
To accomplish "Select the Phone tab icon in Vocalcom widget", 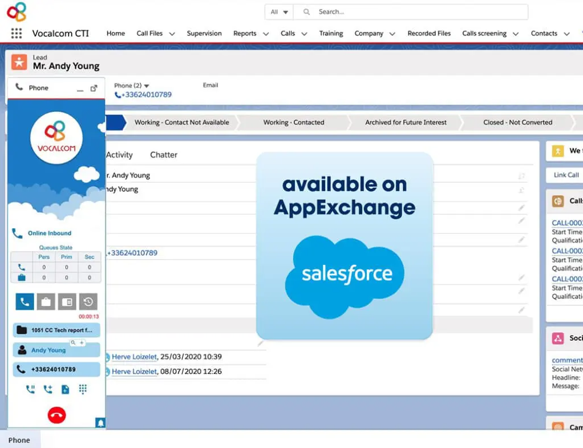I will click(x=25, y=301).
